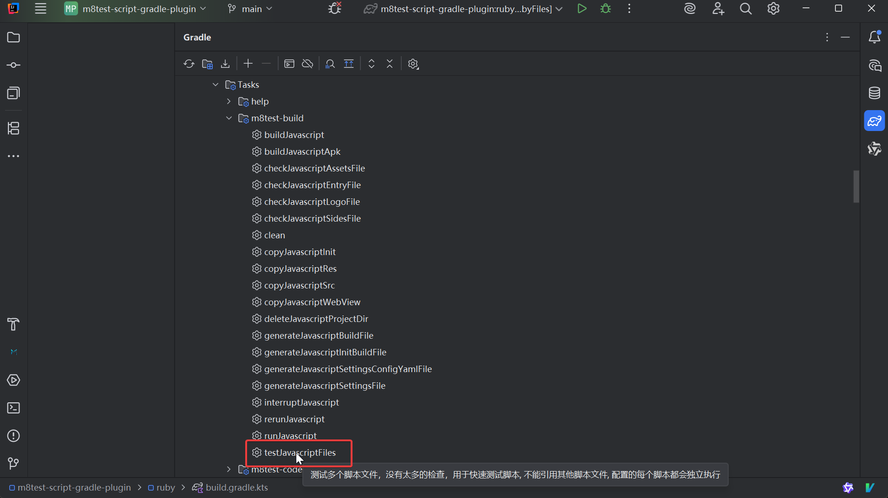Run the selected configuration
Image resolution: width=888 pixels, height=498 pixels.
click(x=581, y=9)
